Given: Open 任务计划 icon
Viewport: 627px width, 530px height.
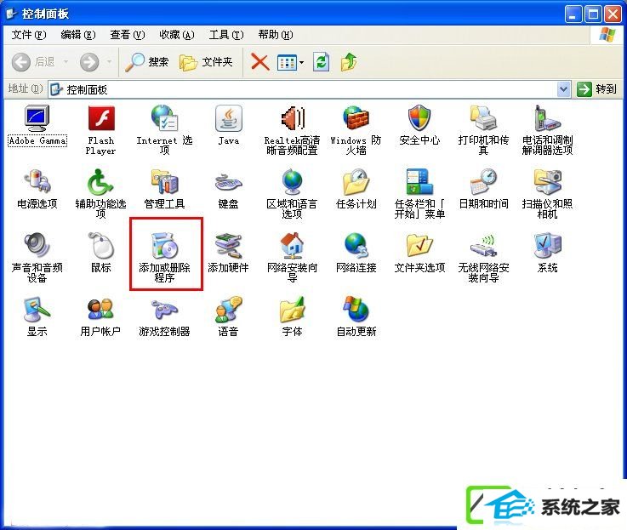Looking at the screenshot, I should click(x=356, y=181).
